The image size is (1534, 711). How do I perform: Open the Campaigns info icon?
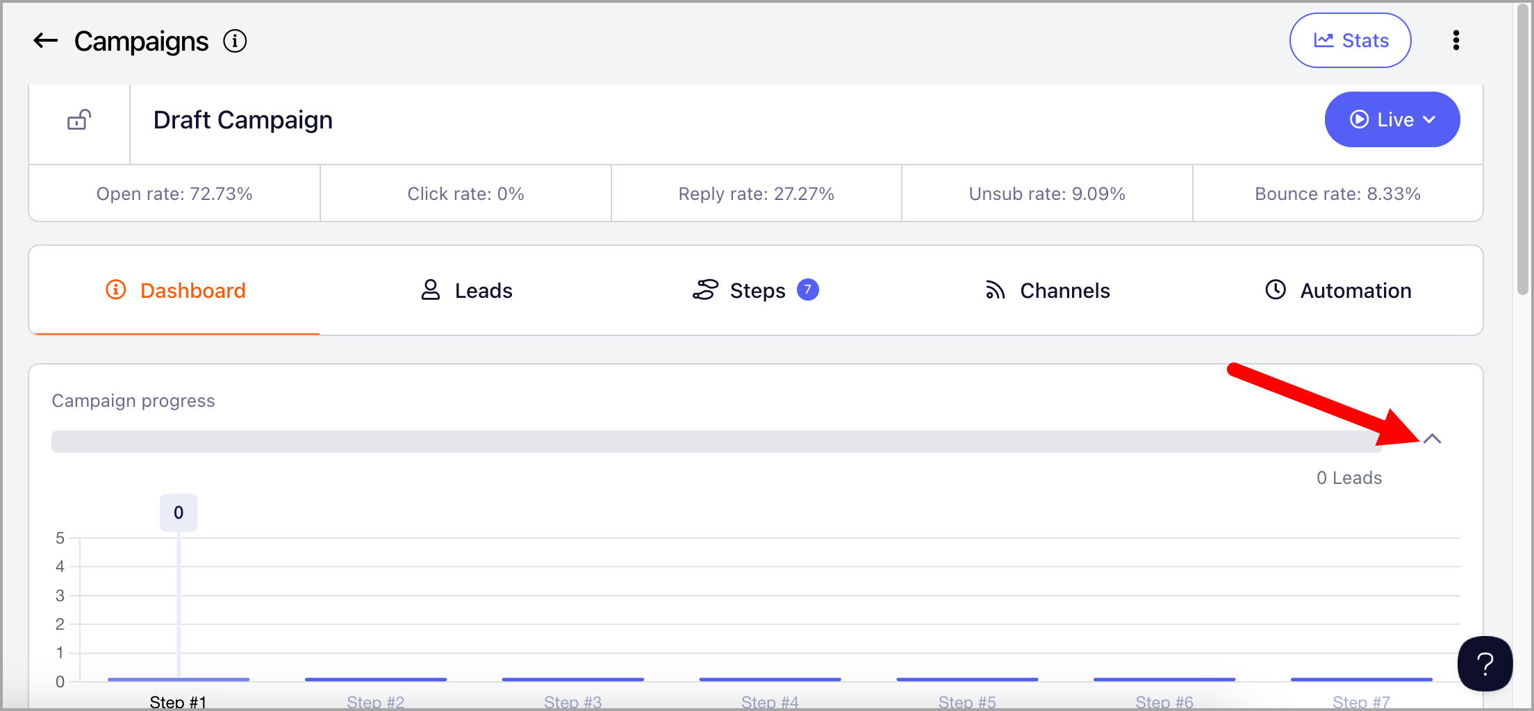pos(235,41)
